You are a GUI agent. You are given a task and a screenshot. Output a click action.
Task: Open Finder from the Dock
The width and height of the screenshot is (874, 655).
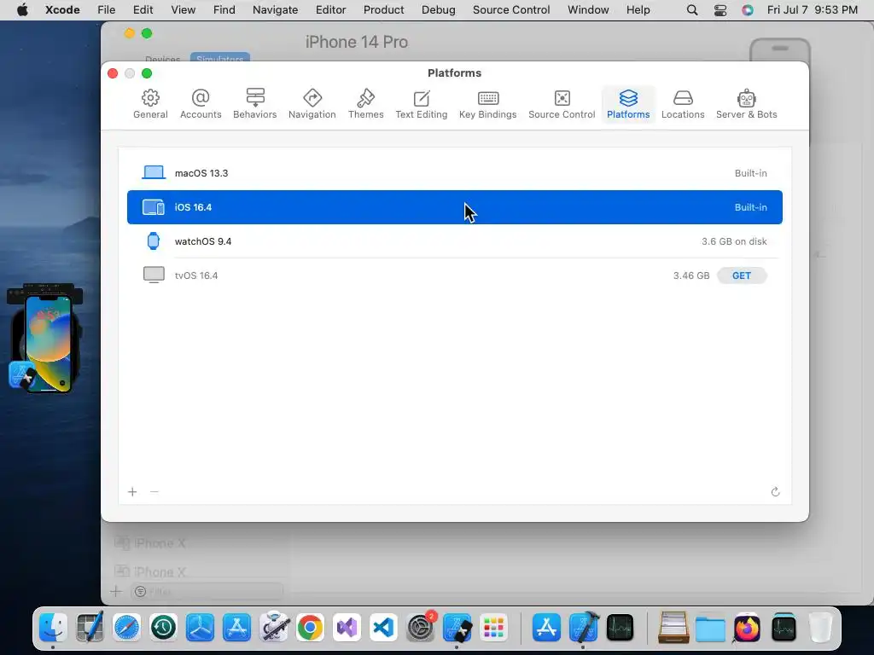[54, 628]
